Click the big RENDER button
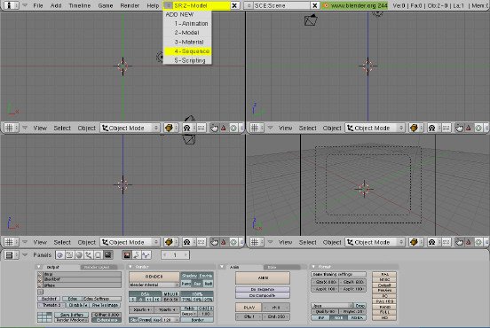 [154, 277]
